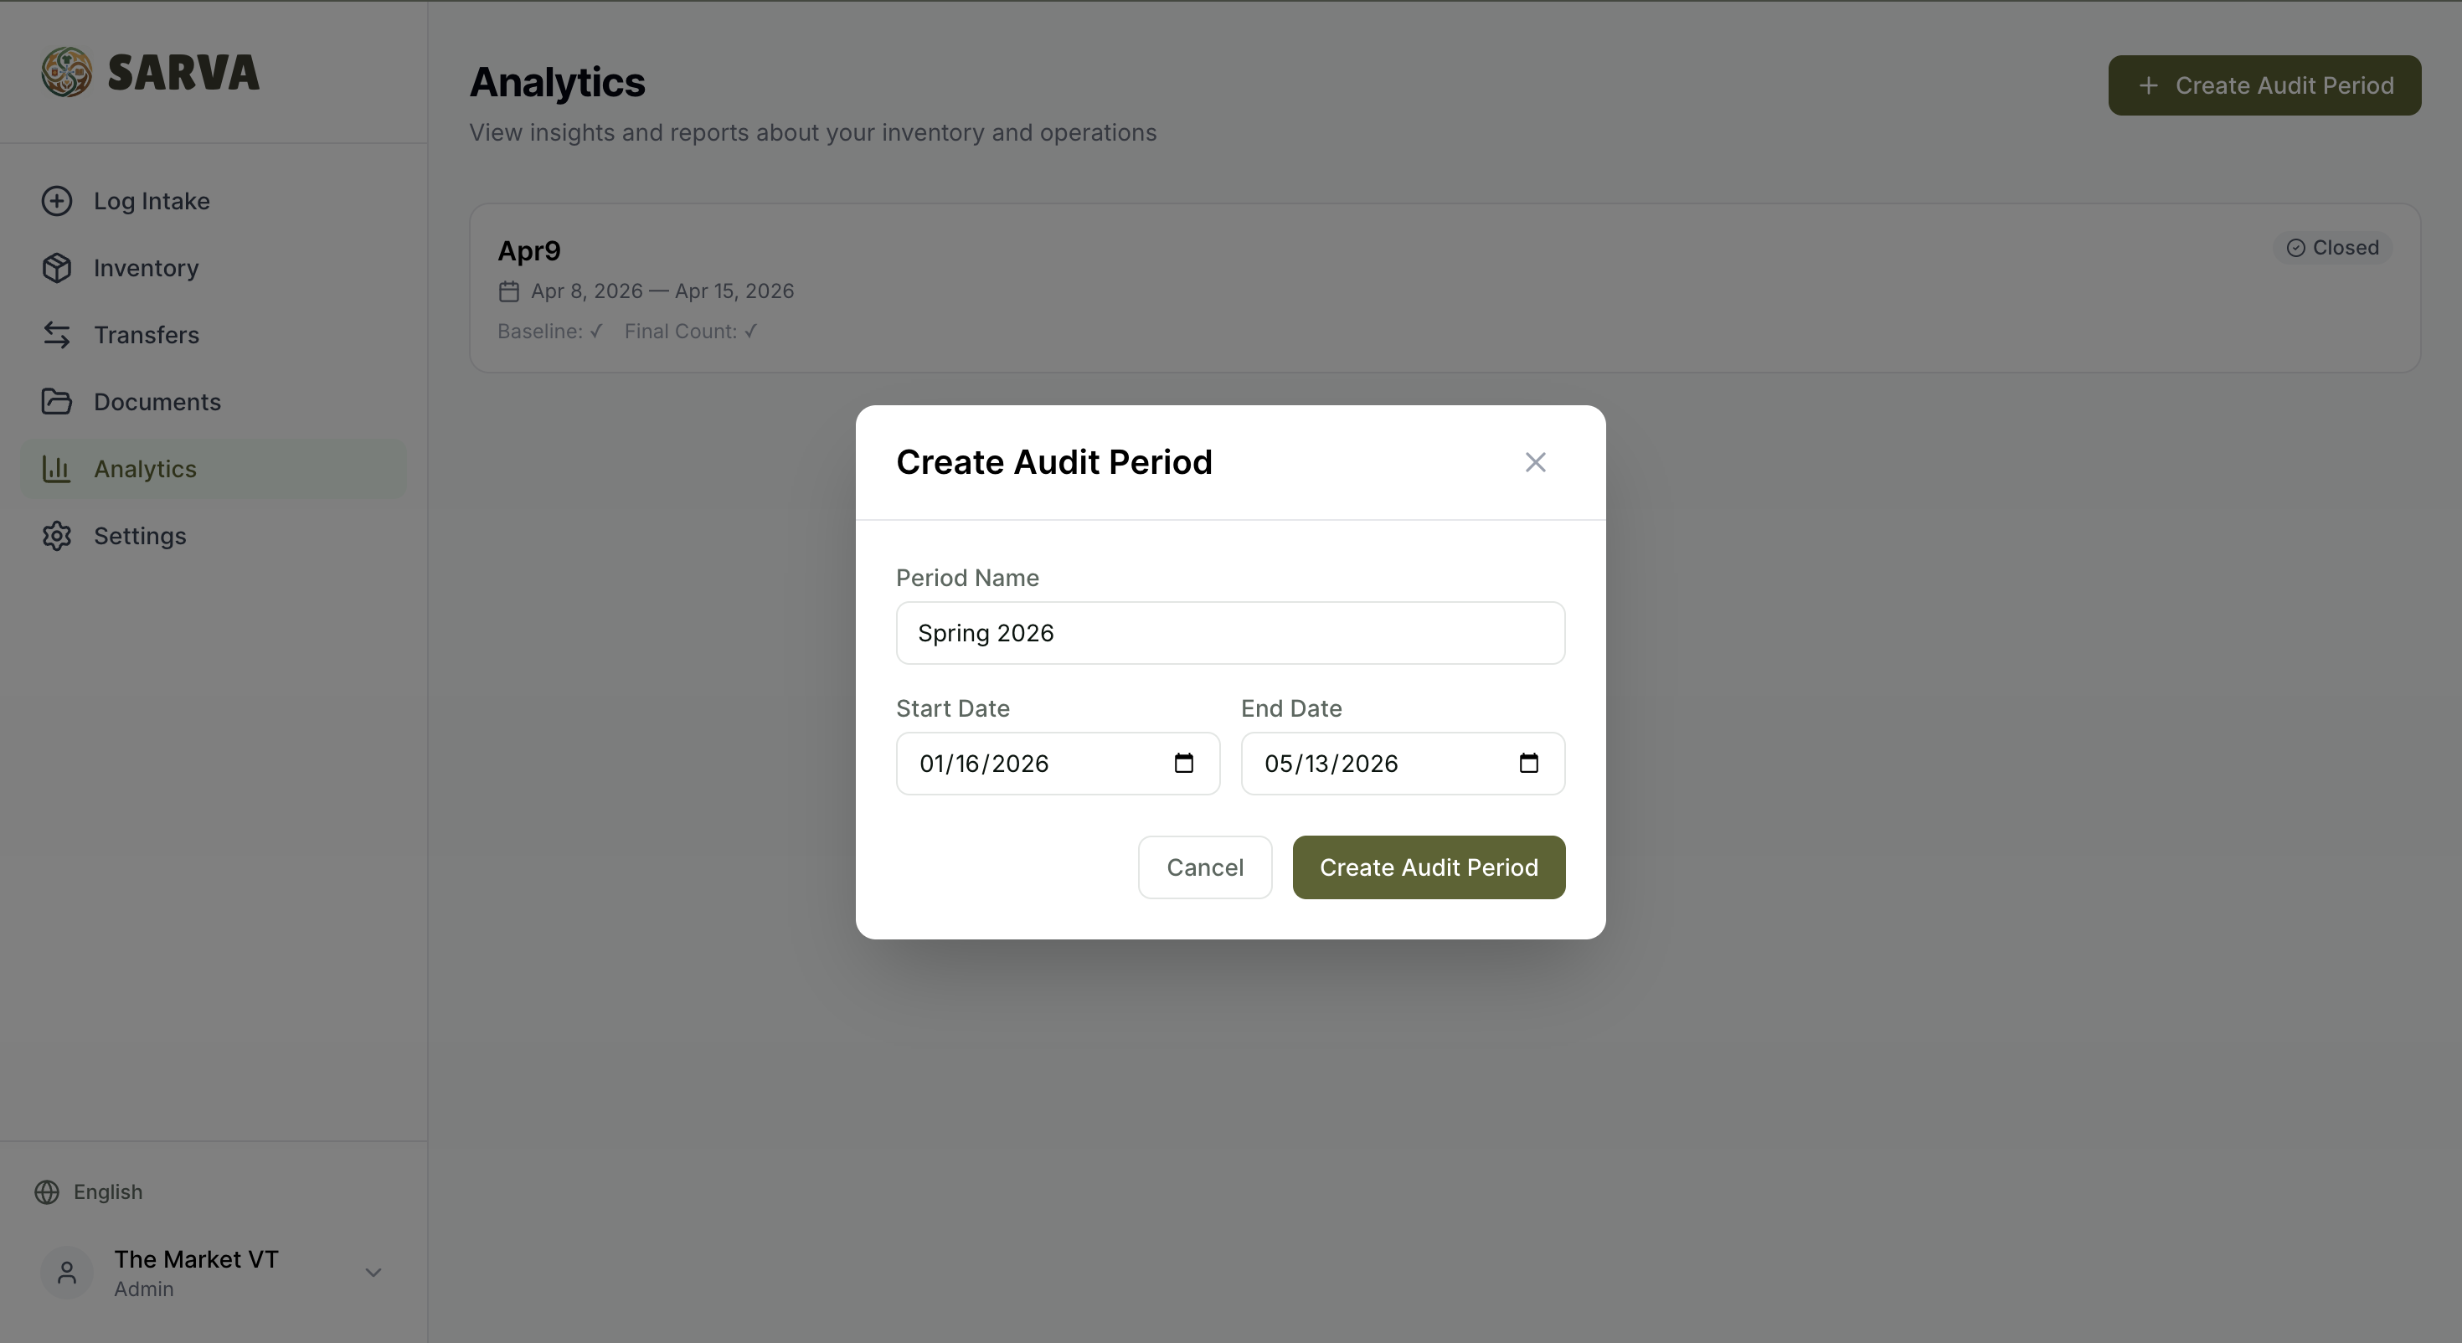
Task: Click the Start Date text field
Action: (x=1013, y=763)
